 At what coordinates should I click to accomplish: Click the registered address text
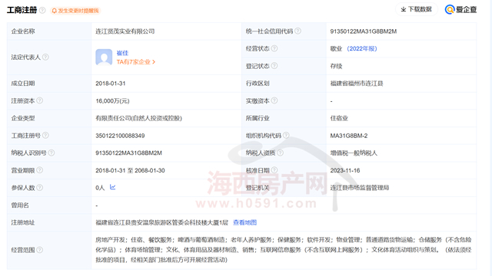pyautogui.click(x=161, y=222)
